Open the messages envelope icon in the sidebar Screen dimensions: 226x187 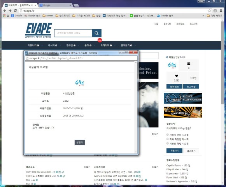(x=189, y=64)
